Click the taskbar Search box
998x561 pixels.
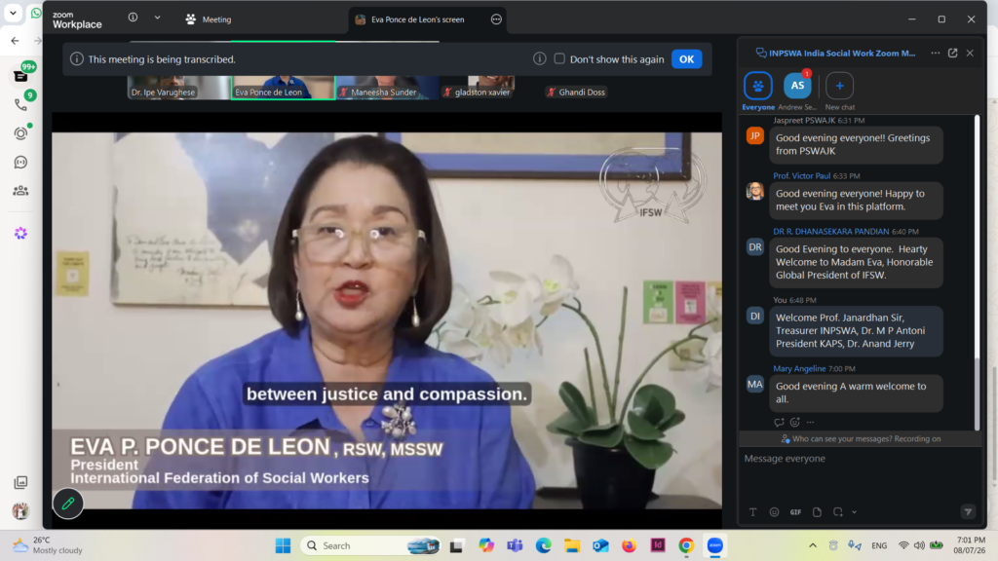(371, 545)
